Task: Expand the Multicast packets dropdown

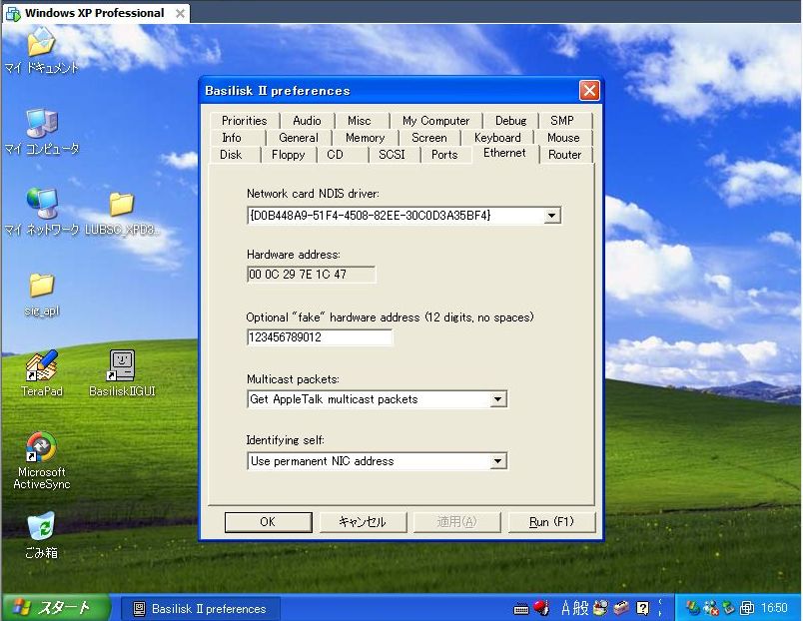Action: [497, 399]
